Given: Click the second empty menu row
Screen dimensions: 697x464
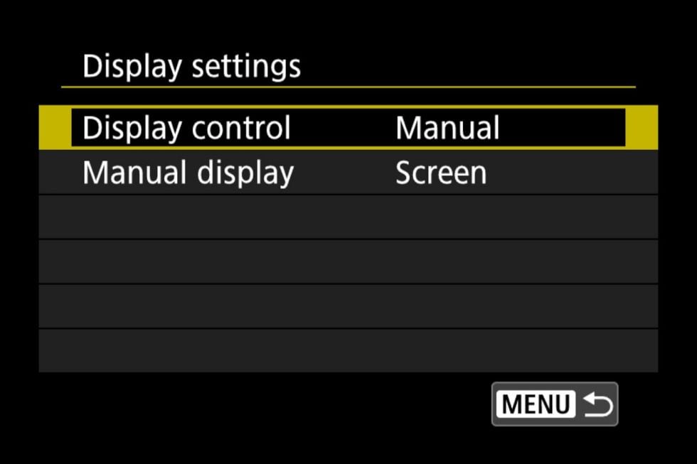Looking at the screenshot, I should click(x=348, y=262).
